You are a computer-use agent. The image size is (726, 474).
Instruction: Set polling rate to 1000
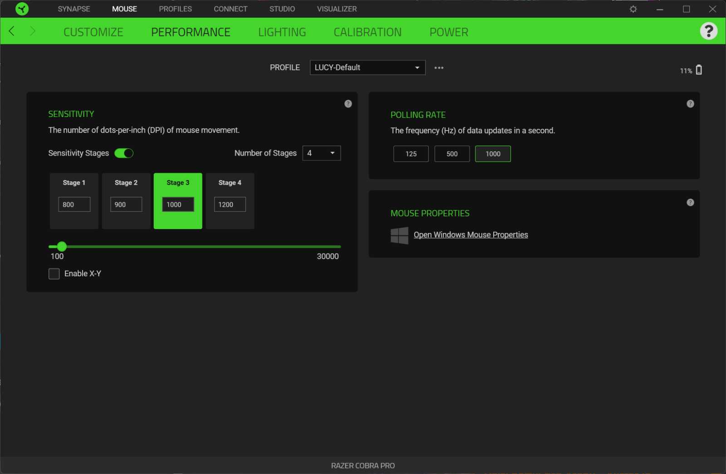(x=493, y=154)
